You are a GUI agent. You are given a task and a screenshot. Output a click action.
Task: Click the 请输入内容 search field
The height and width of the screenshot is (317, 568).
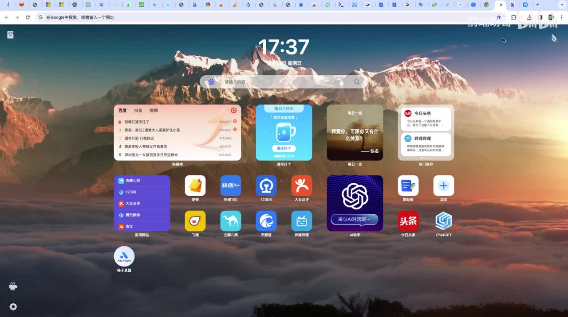(284, 82)
